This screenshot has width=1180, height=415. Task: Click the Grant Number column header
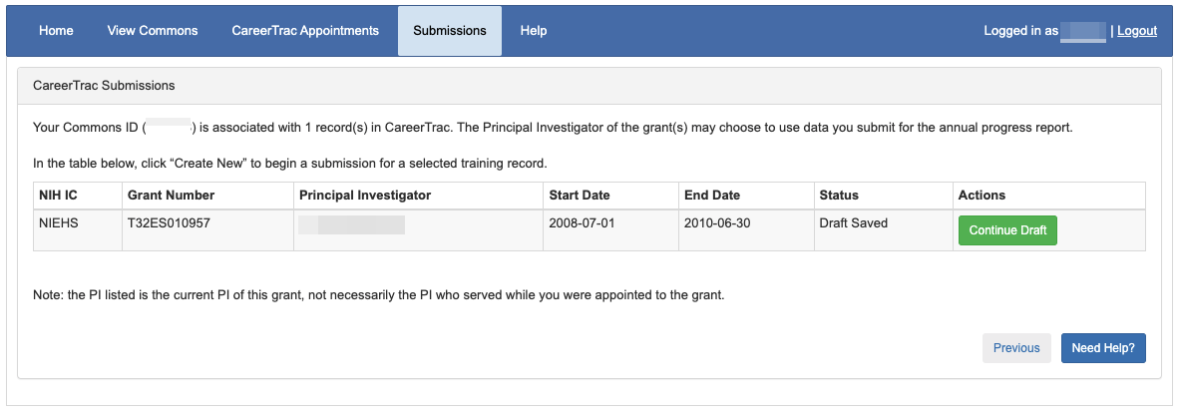coord(172,196)
